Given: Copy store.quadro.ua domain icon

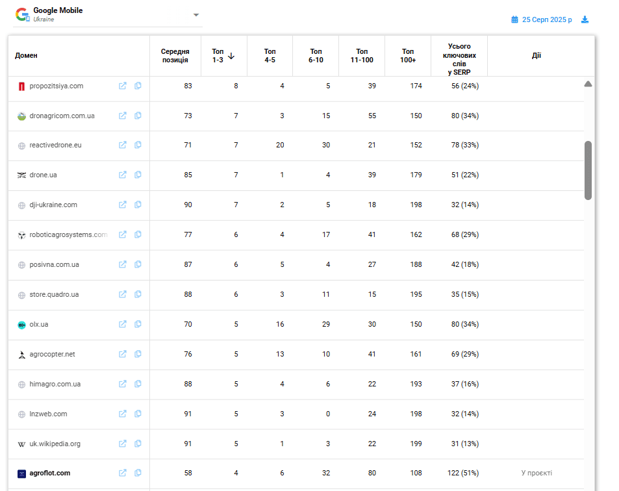Looking at the screenshot, I should [138, 294].
